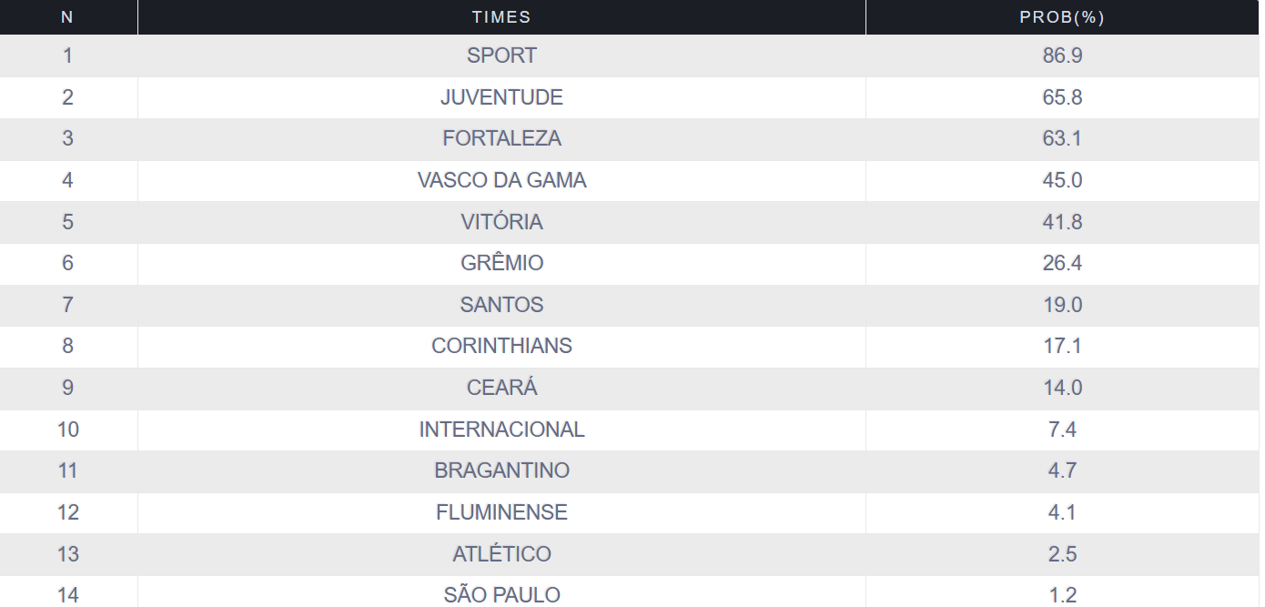
Task: Select the GRÊMIO team cell
Action: (501, 264)
